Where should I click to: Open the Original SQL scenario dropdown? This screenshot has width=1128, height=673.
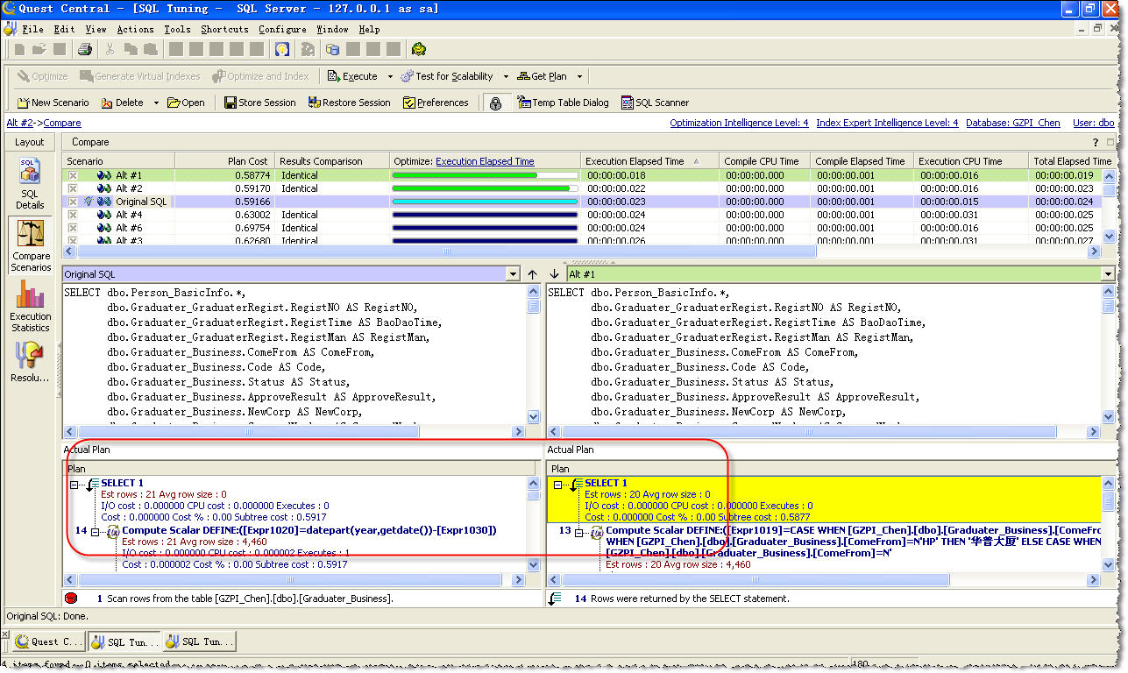pyautogui.click(x=513, y=274)
